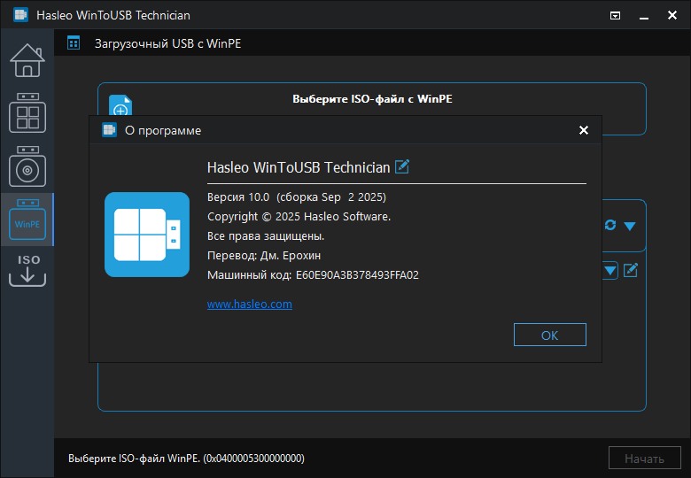The width and height of the screenshot is (691, 478).
Task: Click the add ISO file icon
Action: click(120, 105)
